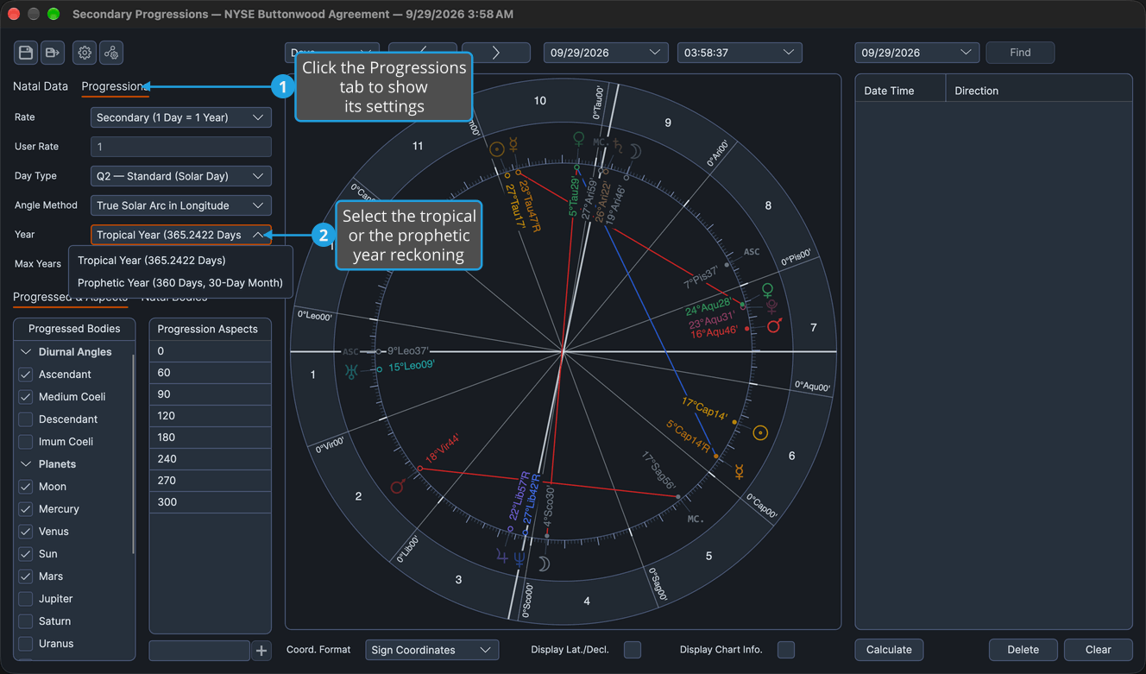1146x674 pixels.
Task: Toggle the Ascendant checkbox
Action: 26,375
